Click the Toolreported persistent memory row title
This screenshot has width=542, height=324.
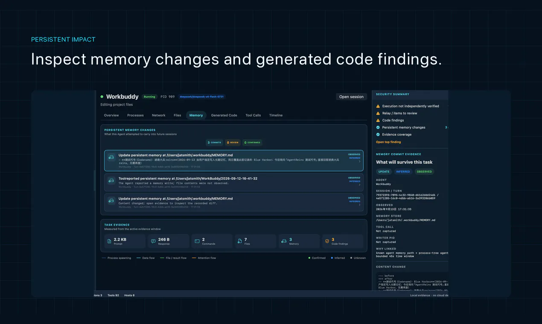[x=188, y=179]
